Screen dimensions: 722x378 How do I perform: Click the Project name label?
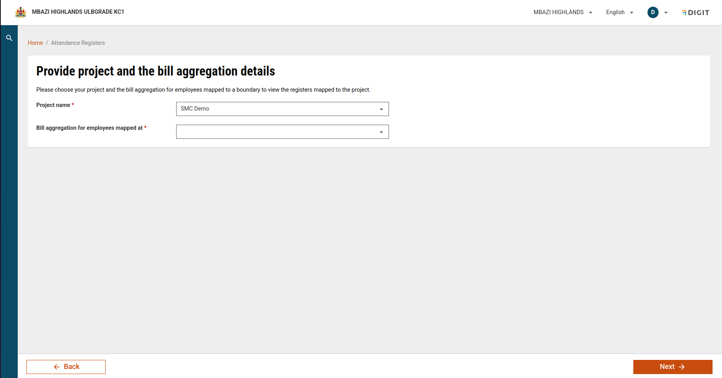pos(53,105)
